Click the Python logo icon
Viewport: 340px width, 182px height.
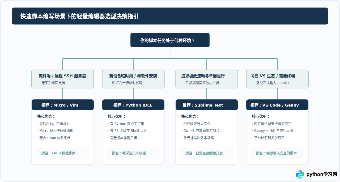(x=300, y=175)
